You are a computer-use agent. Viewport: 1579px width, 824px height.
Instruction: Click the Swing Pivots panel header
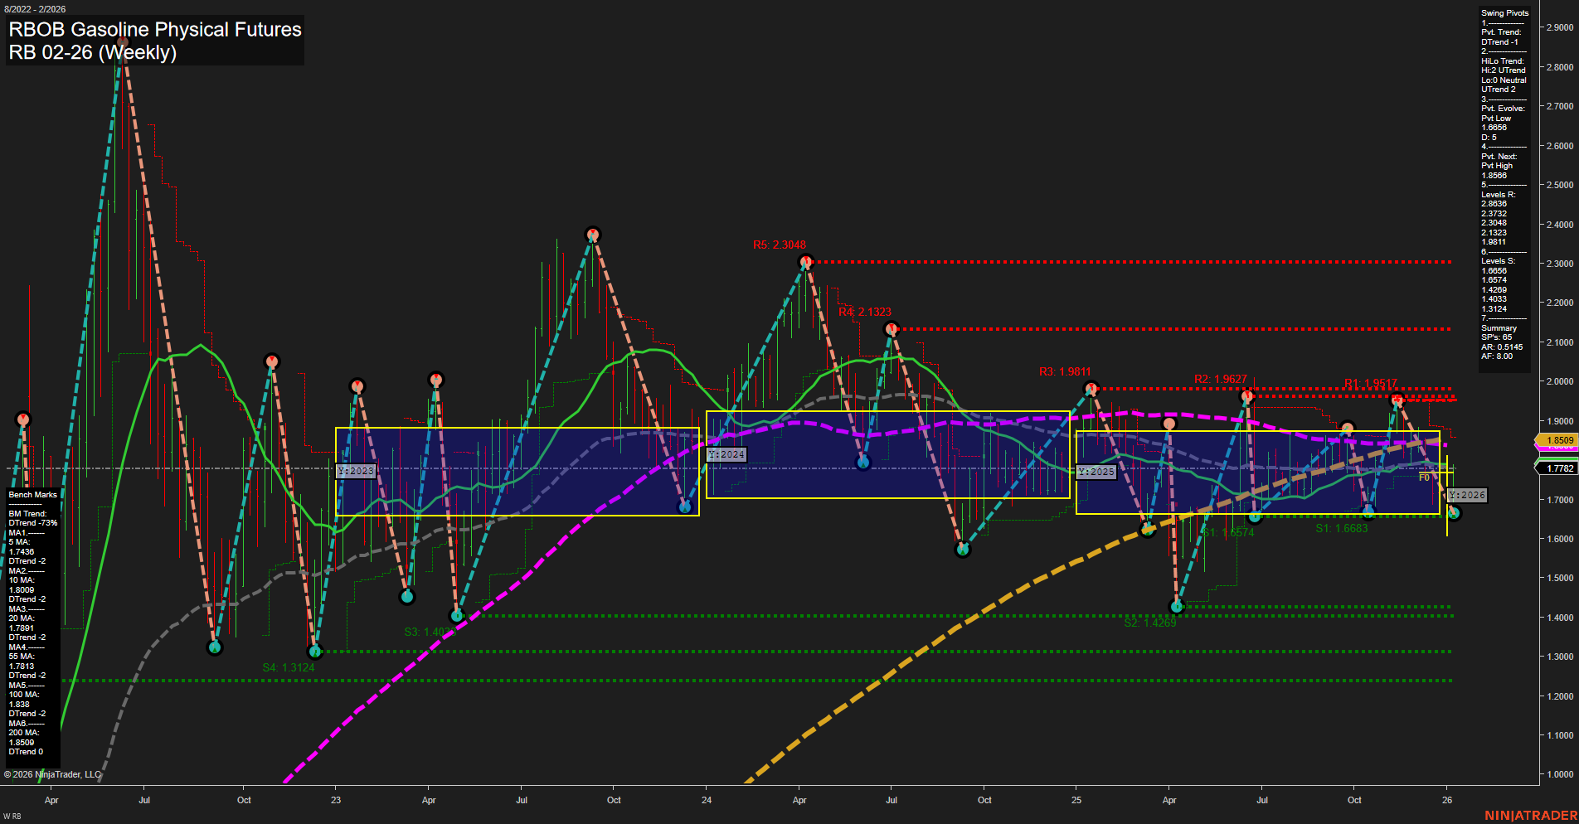[1504, 12]
